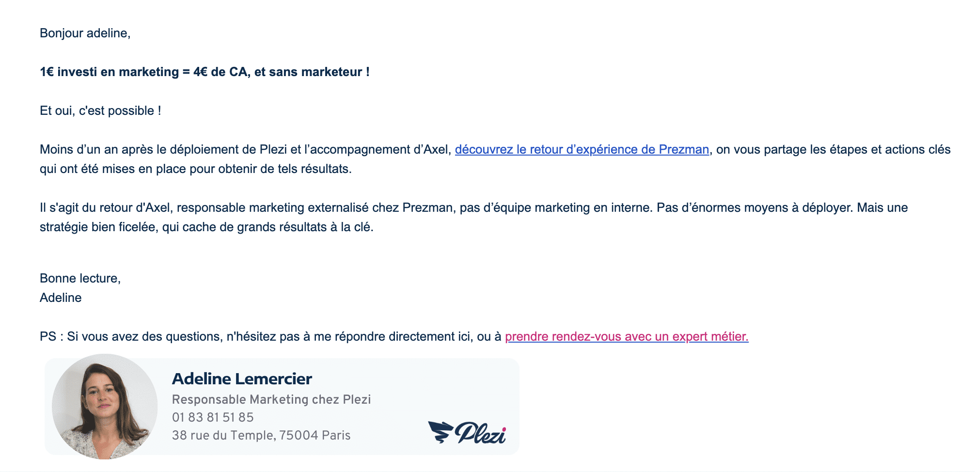Click Adeline Lemercier's profile photo

[x=105, y=407]
